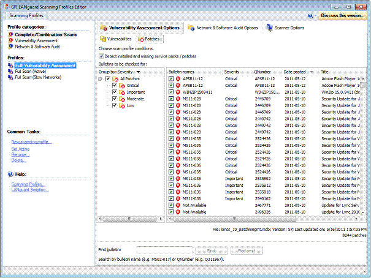This screenshot has width=371, height=278.
Task: Click bulletin list horizontal scrollbar
Action: (x=234, y=219)
